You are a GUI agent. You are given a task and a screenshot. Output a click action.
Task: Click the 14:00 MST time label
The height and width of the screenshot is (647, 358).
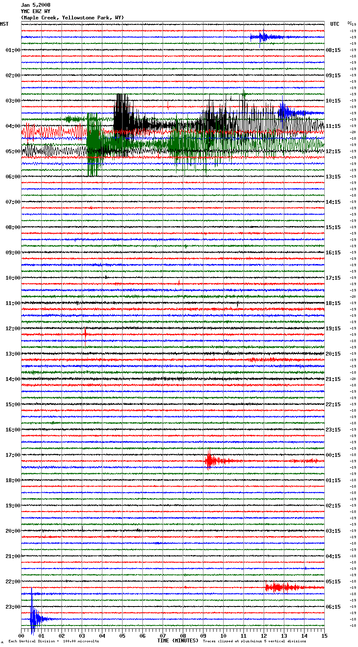(13, 379)
